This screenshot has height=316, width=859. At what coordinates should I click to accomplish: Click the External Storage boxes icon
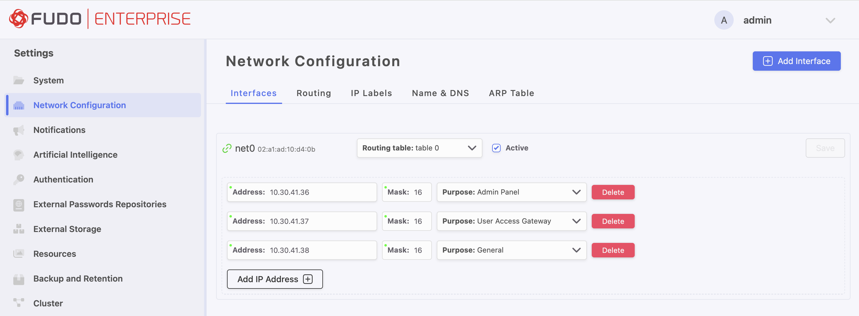(19, 229)
